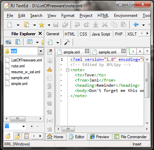Click folder tab number 2 icon

[17, 136]
